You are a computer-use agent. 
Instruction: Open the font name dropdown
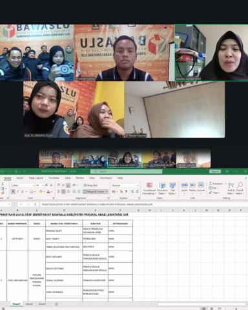(x=34, y=185)
